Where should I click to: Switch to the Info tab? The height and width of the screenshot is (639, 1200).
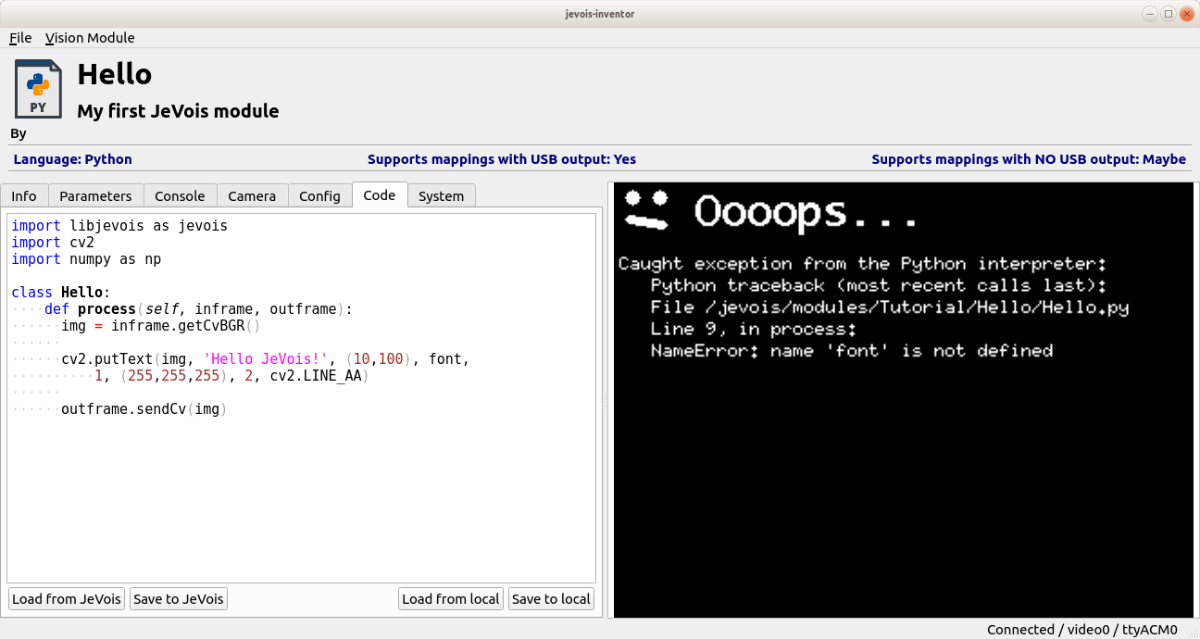click(x=24, y=195)
